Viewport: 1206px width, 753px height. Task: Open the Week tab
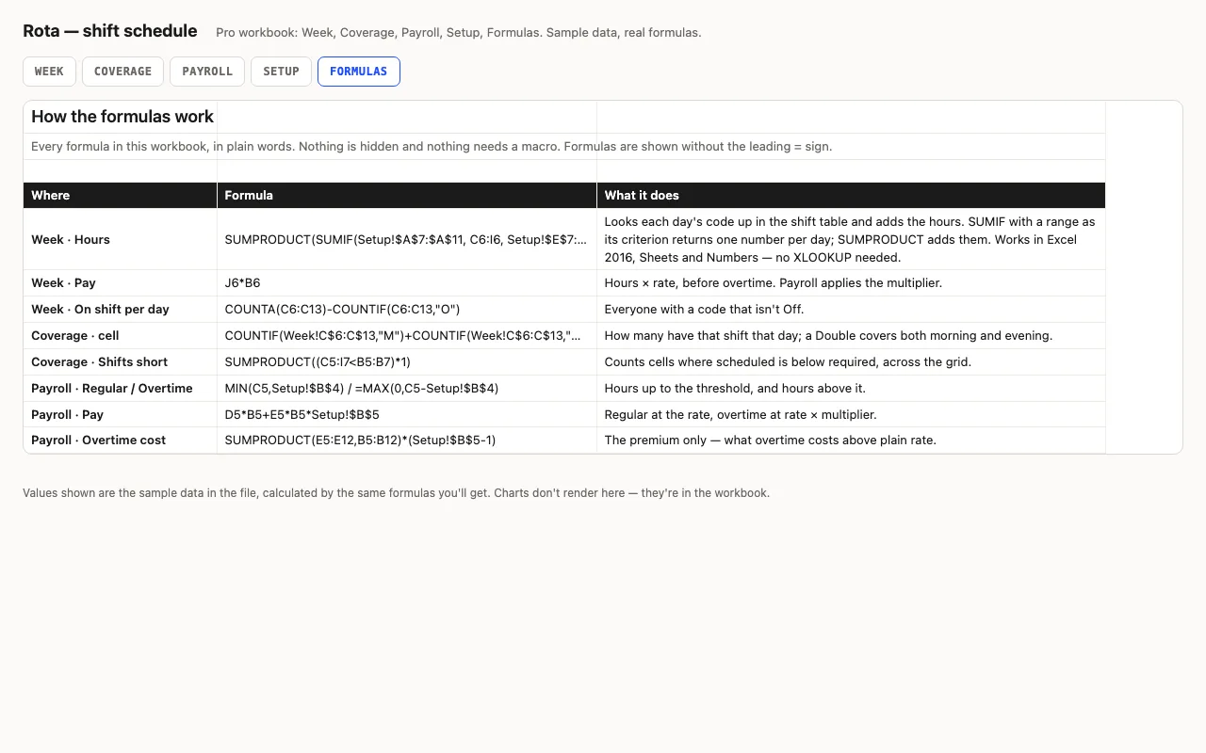point(49,72)
